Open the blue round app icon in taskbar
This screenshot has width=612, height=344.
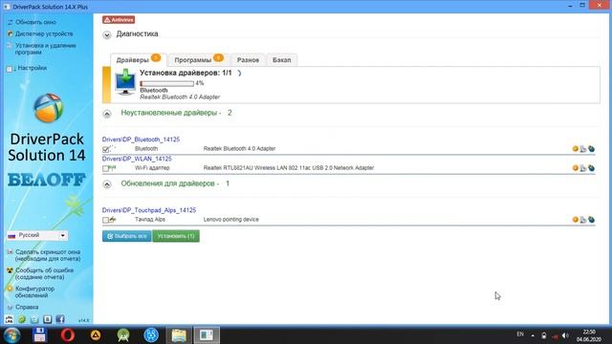pos(151,335)
